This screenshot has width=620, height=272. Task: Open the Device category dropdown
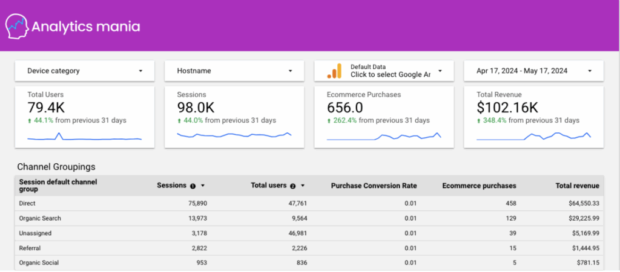(85, 71)
